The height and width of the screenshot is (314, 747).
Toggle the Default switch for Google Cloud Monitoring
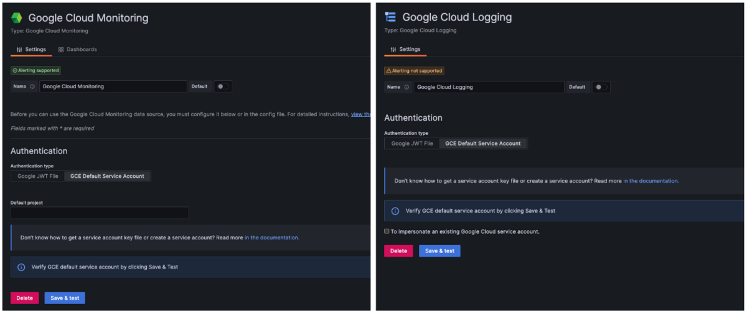point(222,86)
